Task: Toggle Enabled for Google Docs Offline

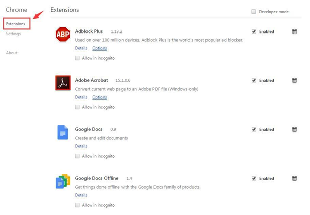Action: [254, 178]
